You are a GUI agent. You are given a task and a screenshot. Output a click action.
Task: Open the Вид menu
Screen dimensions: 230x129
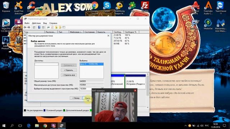pos(45,23)
